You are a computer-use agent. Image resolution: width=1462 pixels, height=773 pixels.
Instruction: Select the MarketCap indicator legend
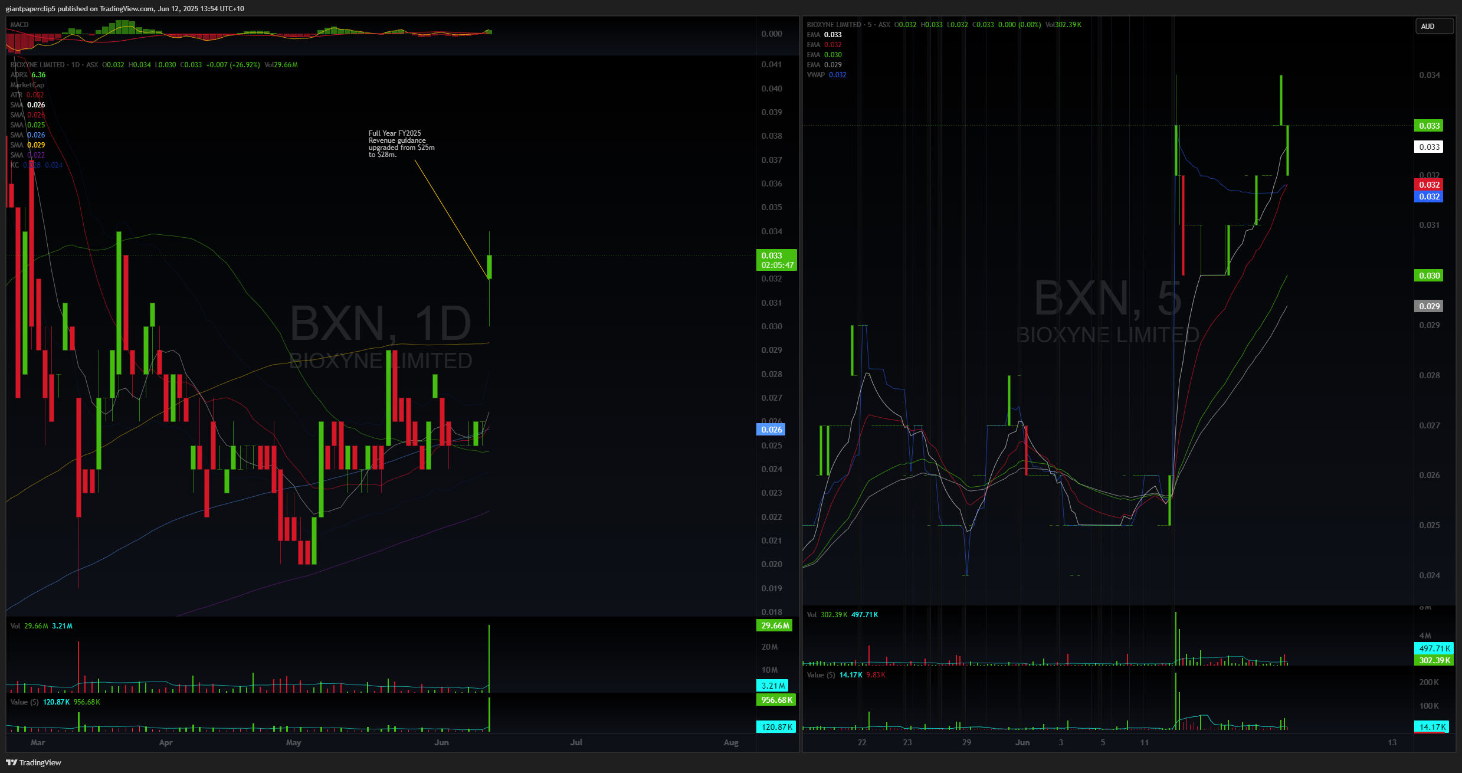coord(27,85)
